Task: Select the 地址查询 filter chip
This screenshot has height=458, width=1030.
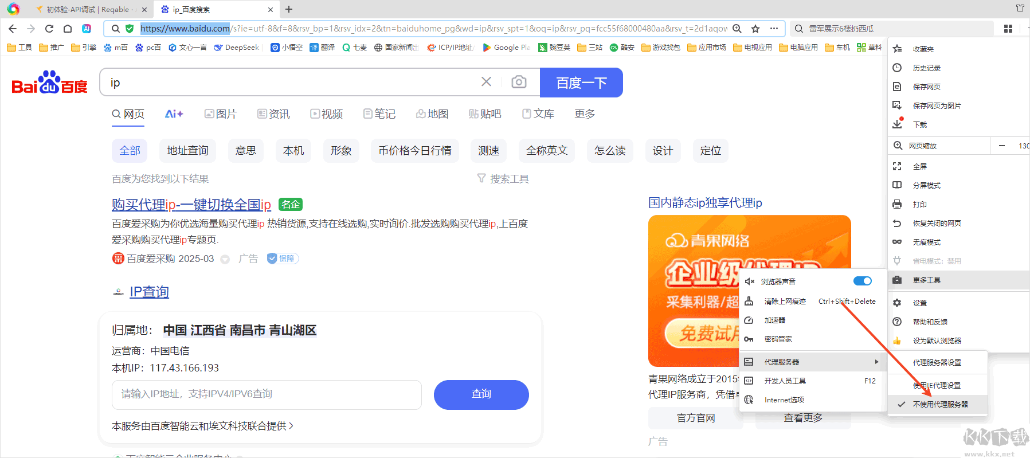Action: click(187, 151)
